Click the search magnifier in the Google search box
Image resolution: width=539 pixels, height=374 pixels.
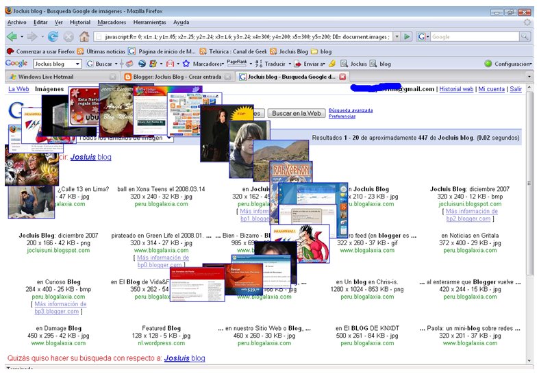click(x=525, y=36)
